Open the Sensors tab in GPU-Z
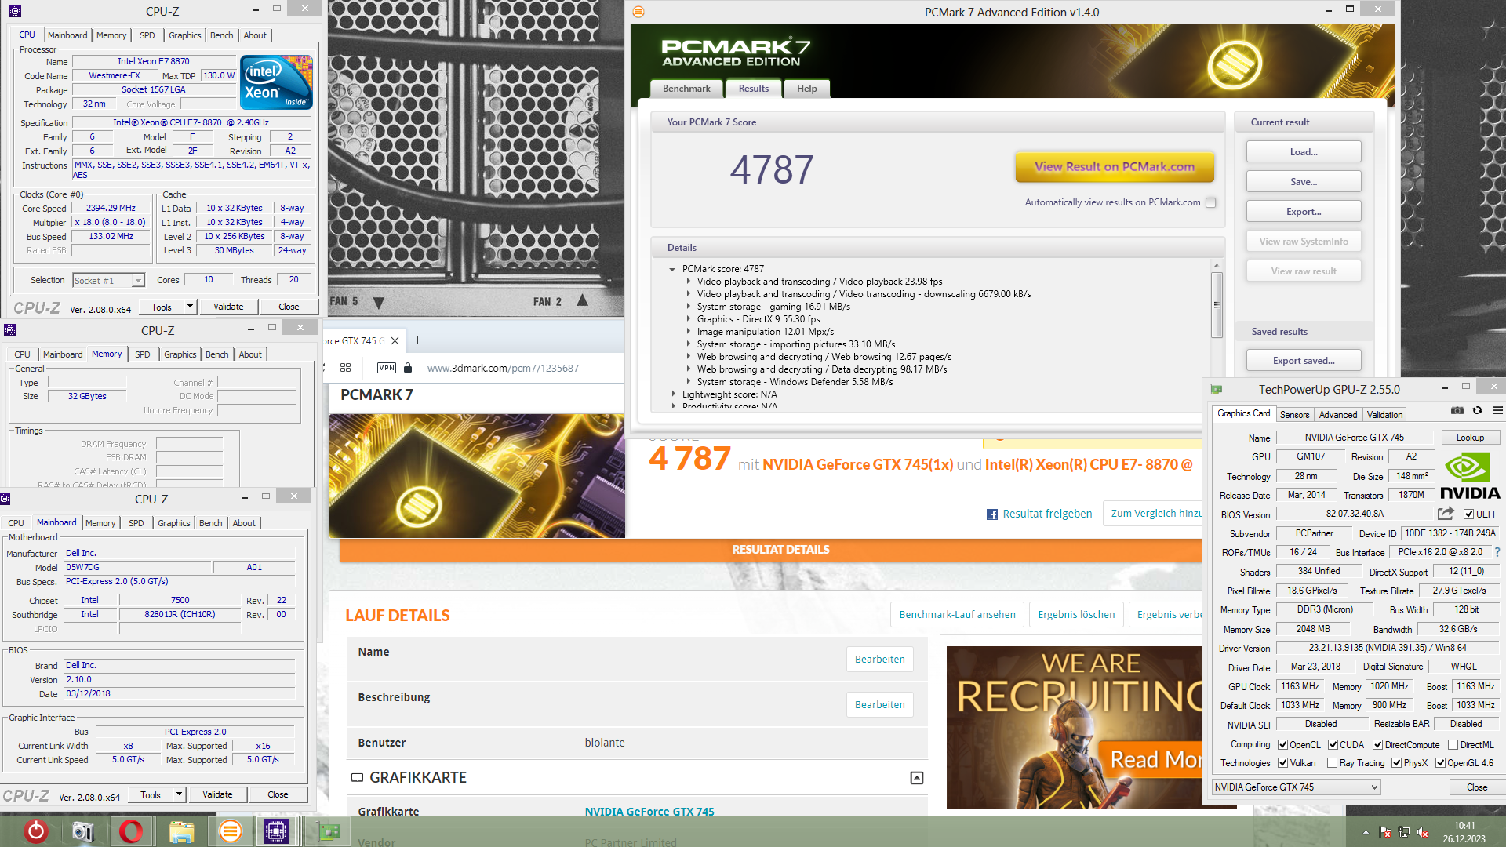Viewport: 1506px width, 847px height. click(x=1295, y=415)
